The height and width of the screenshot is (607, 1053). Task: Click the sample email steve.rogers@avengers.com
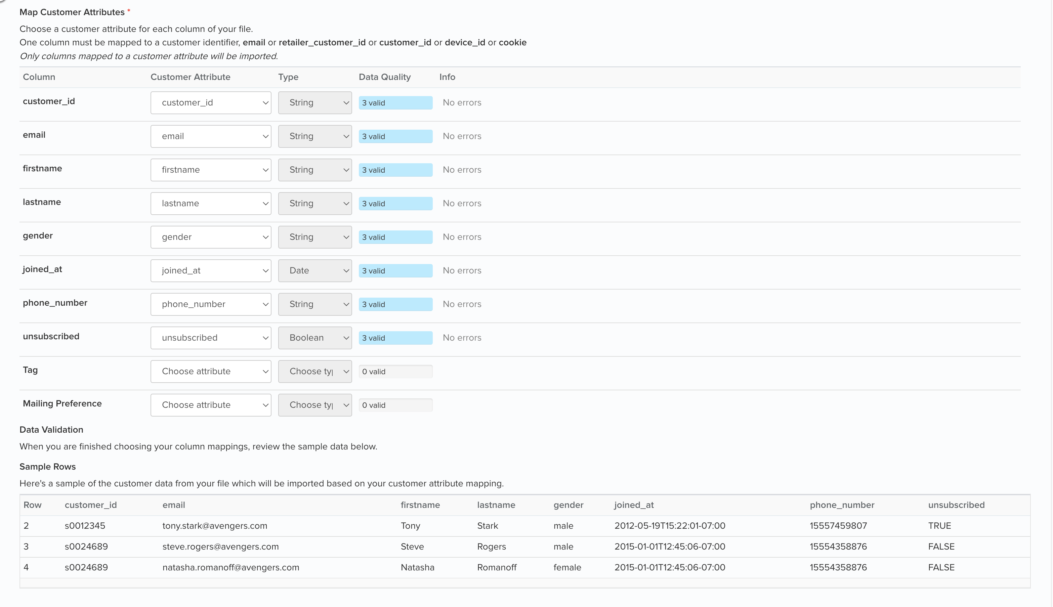pyautogui.click(x=220, y=547)
